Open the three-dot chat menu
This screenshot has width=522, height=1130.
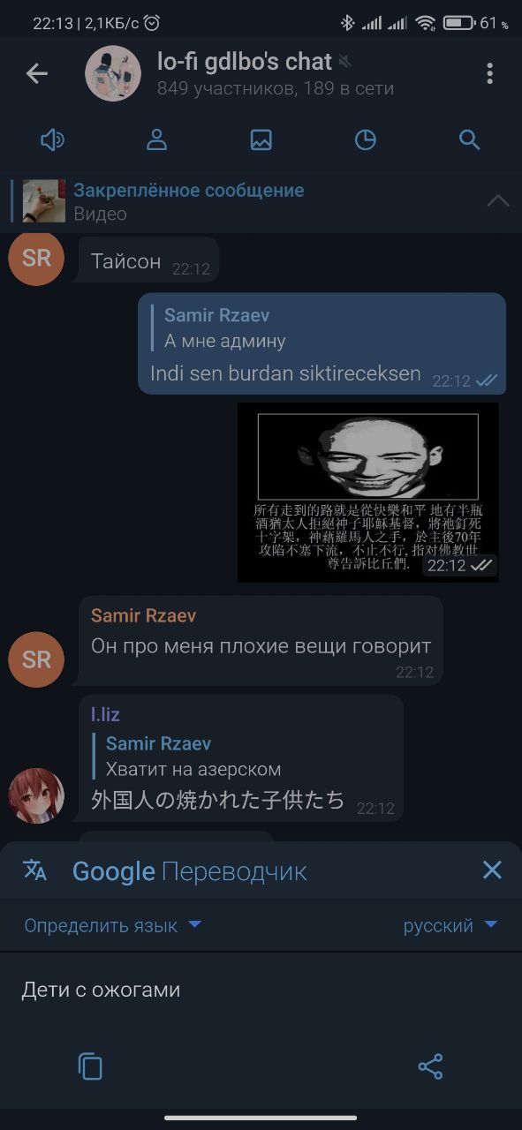coord(489,73)
